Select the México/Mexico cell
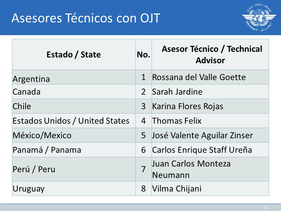 click(x=74, y=135)
